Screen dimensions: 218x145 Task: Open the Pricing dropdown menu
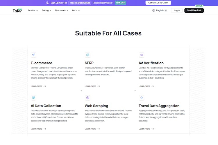pos(46,10)
